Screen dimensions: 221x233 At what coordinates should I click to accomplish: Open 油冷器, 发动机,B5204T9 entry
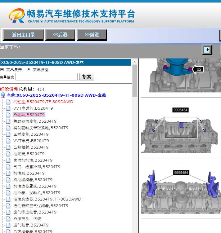(x=37, y=193)
